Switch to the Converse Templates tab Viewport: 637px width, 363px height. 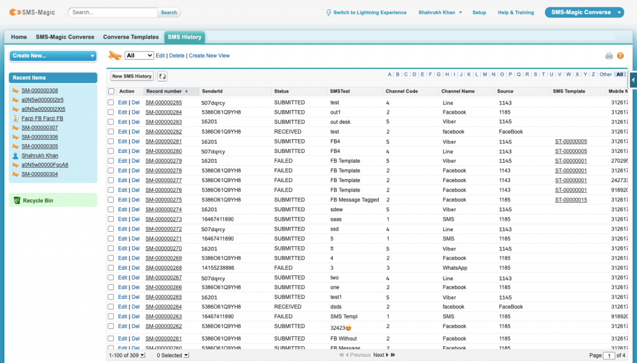(131, 37)
